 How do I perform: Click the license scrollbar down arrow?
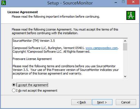pyautogui.click(x=125, y=76)
